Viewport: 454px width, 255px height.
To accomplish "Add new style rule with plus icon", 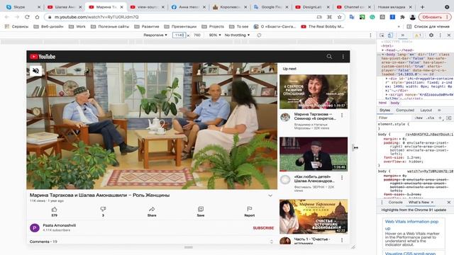I will [x=440, y=118].
